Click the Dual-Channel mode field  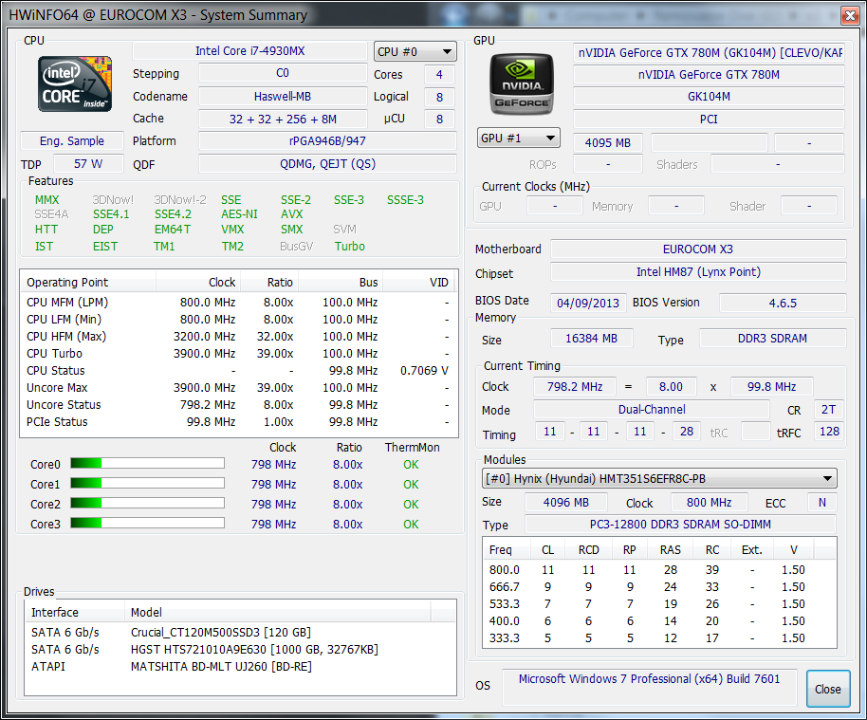coord(652,409)
